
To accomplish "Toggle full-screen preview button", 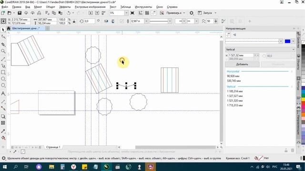I will coord(132,13).
